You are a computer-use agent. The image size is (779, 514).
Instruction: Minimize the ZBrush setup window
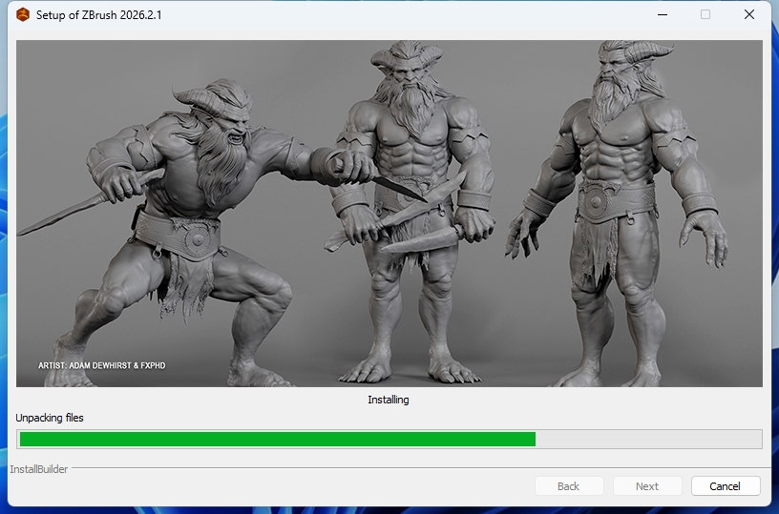tap(663, 15)
